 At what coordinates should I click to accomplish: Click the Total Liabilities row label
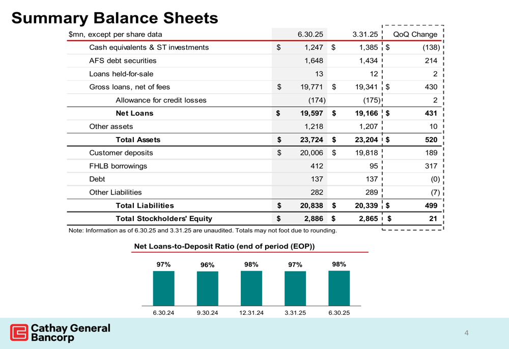click(x=145, y=206)
